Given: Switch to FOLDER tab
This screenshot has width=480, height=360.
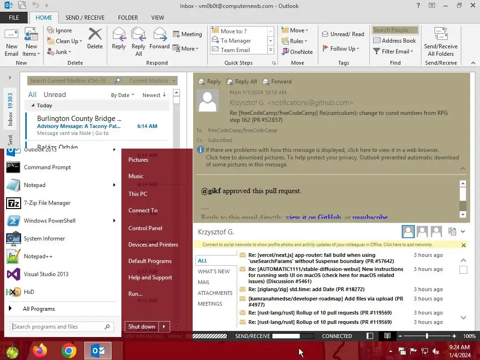Looking at the screenshot, I should pos(128,17).
